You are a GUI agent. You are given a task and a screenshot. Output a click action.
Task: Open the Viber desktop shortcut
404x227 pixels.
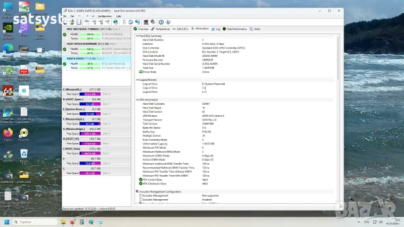tap(24, 29)
